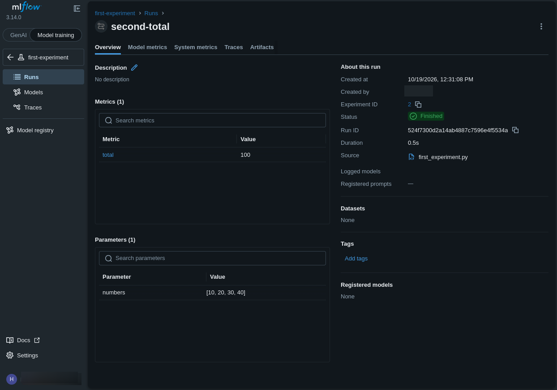Screen dimensions: 557x390
Task: Click the Created at timestamp
Action: click(x=441, y=79)
